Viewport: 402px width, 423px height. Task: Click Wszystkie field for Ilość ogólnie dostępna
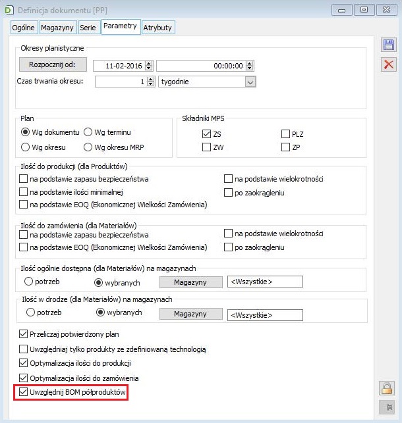[265, 282]
